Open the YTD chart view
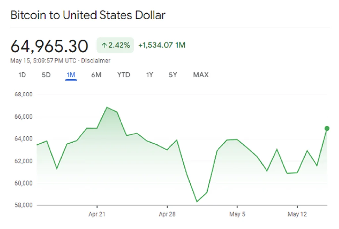 123,75
